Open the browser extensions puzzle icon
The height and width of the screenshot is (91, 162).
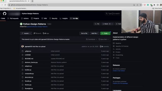click(154, 5)
